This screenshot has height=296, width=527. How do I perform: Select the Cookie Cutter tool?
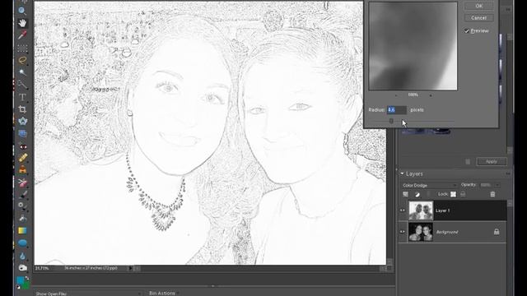(22, 122)
